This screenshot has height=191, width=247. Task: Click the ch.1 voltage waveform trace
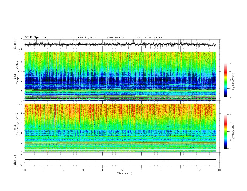pyautogui.click(x=120, y=44)
